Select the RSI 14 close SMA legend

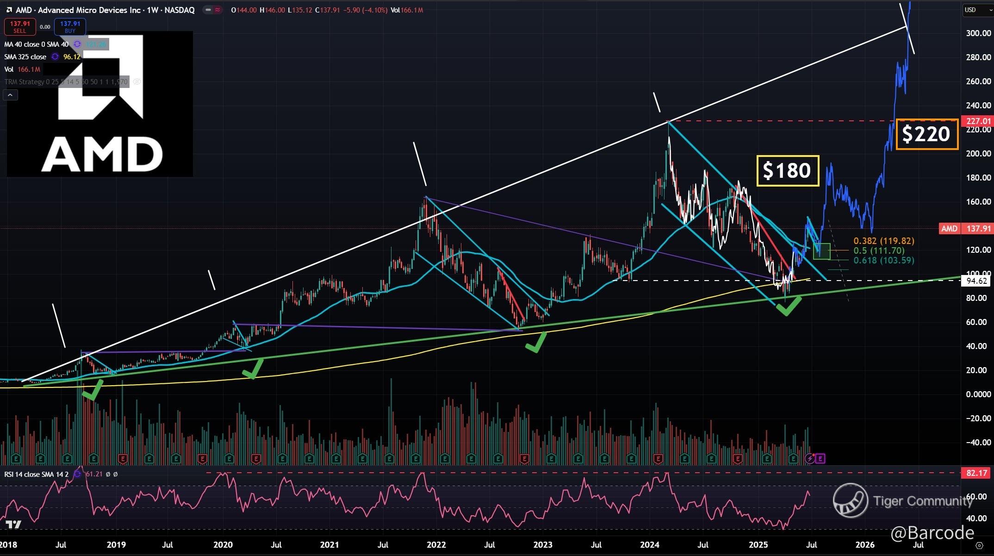tap(37, 474)
